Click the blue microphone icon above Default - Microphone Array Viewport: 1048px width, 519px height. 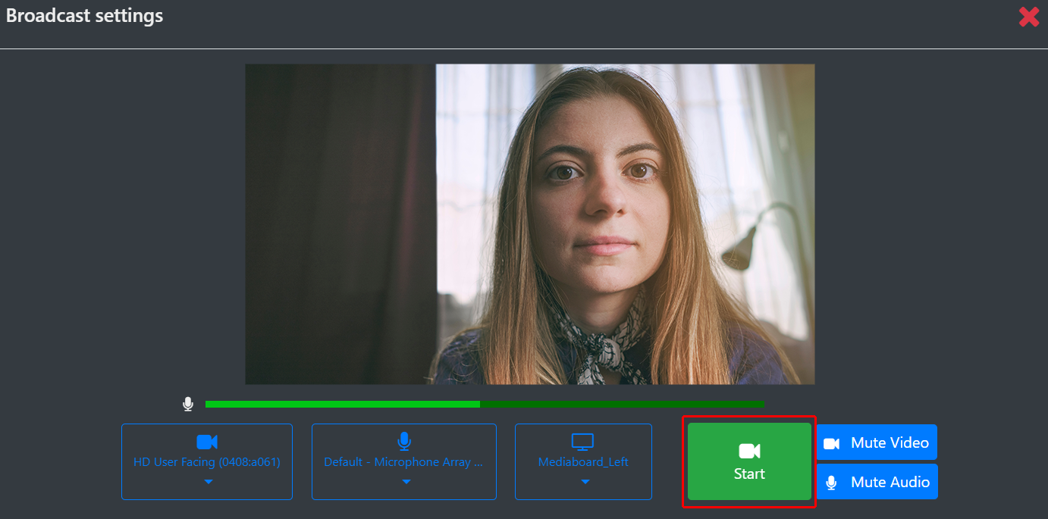pos(404,442)
